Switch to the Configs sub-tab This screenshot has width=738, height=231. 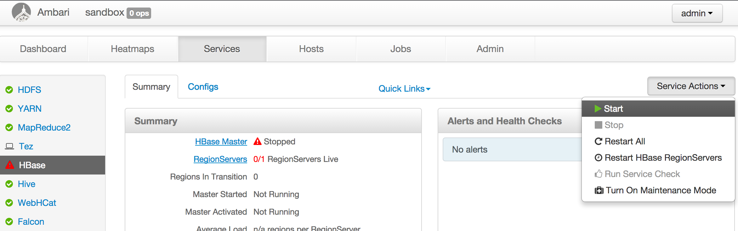(203, 87)
